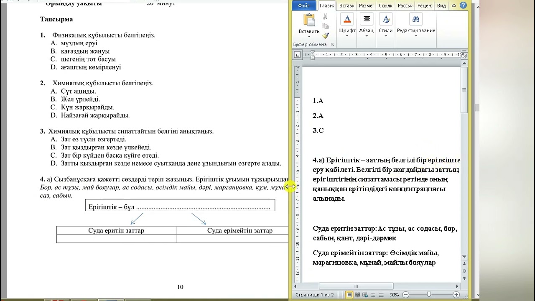Click option Сүт ашиды
This screenshot has width=535, height=301.
[x=79, y=91]
